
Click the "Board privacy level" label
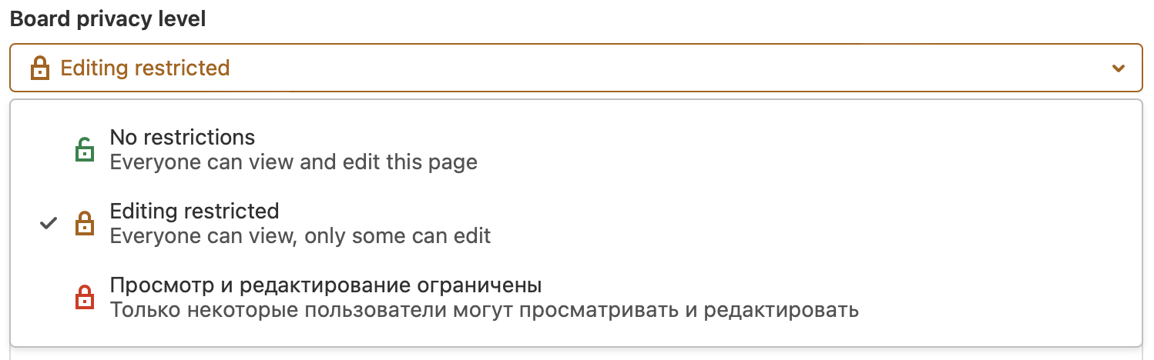click(108, 19)
